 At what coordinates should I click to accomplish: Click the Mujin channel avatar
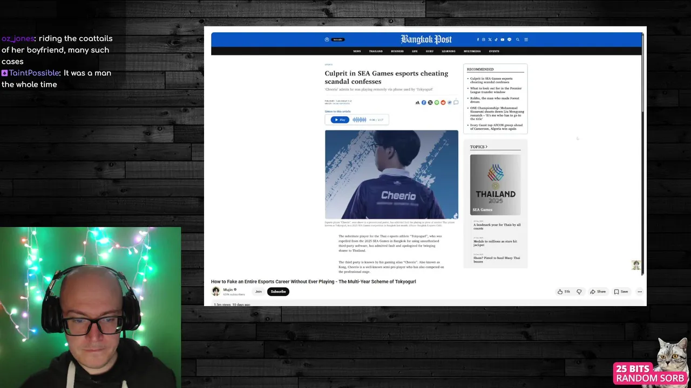pos(216,292)
